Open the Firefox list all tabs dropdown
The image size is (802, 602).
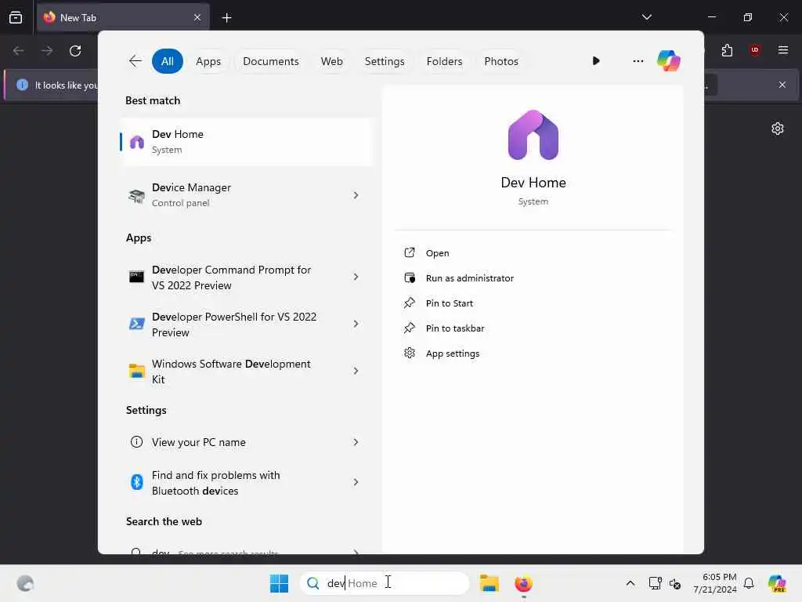pyautogui.click(x=646, y=17)
